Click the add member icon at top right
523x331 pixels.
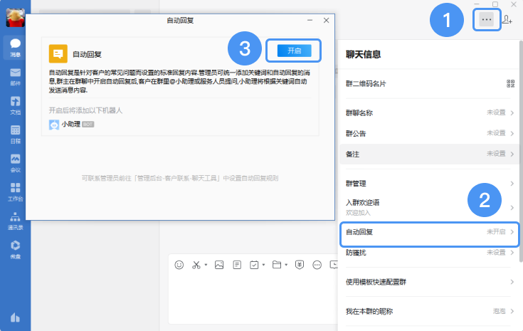[x=507, y=20]
